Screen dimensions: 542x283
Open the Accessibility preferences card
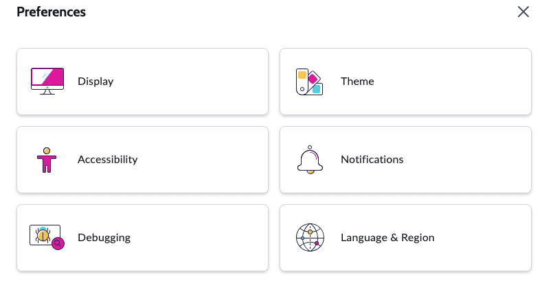coord(142,160)
